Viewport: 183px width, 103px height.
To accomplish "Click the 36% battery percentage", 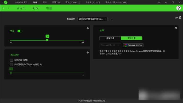I will click(177, 18).
